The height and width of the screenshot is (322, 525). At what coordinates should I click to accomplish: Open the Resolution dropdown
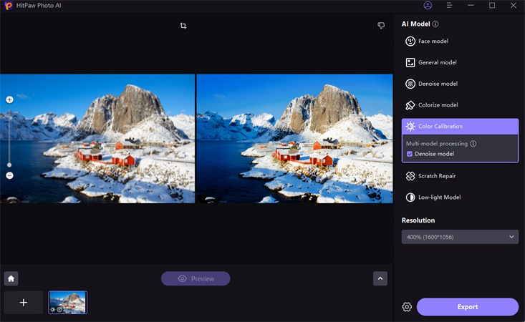click(460, 237)
